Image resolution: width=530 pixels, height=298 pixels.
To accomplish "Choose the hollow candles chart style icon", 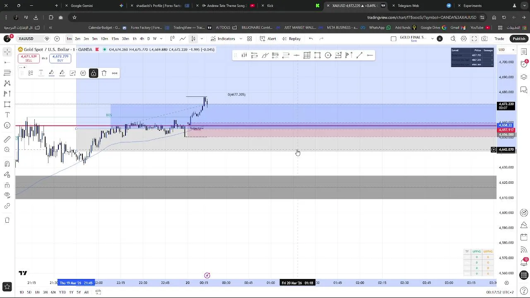I will (172, 38).
